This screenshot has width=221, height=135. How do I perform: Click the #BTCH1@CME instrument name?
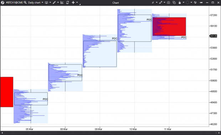(x=14, y=2)
